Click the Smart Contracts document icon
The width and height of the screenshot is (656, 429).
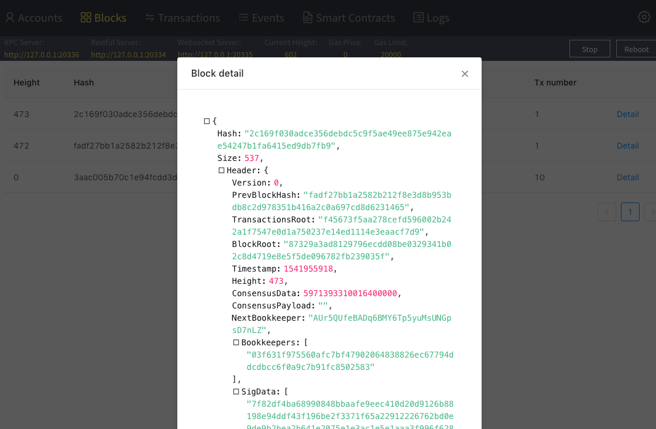pos(307,18)
